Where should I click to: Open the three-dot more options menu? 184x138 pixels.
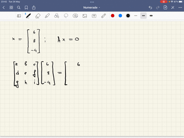coord(180,8)
